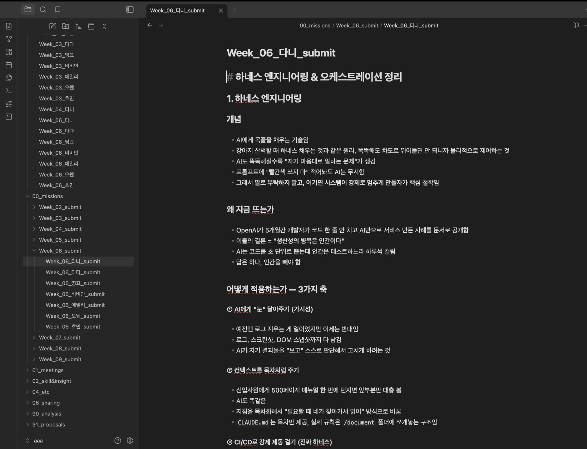Open help from the vault footer
This screenshot has width=587, height=449.
tap(118, 440)
